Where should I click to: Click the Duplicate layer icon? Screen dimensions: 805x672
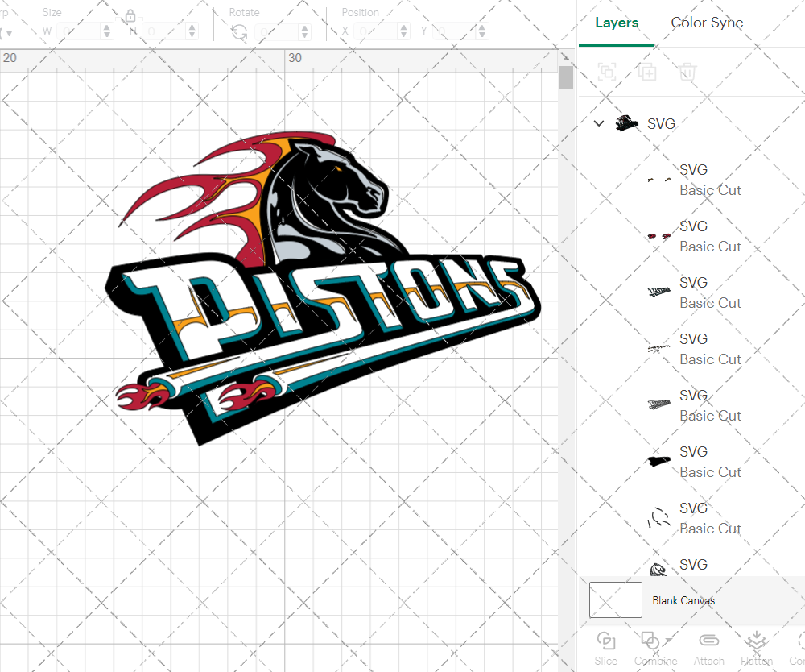(x=647, y=72)
